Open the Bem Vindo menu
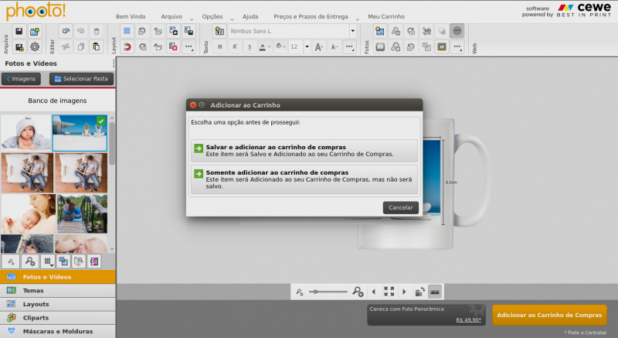618x338 pixels. (x=131, y=16)
